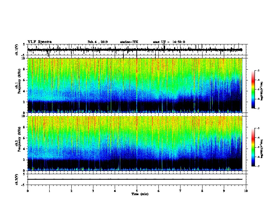Click time axis tick label "3"
Screen dimensions: 277x214
tap(93, 191)
